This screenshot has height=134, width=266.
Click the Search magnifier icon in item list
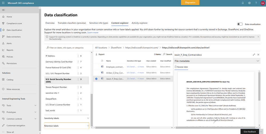click(164, 54)
